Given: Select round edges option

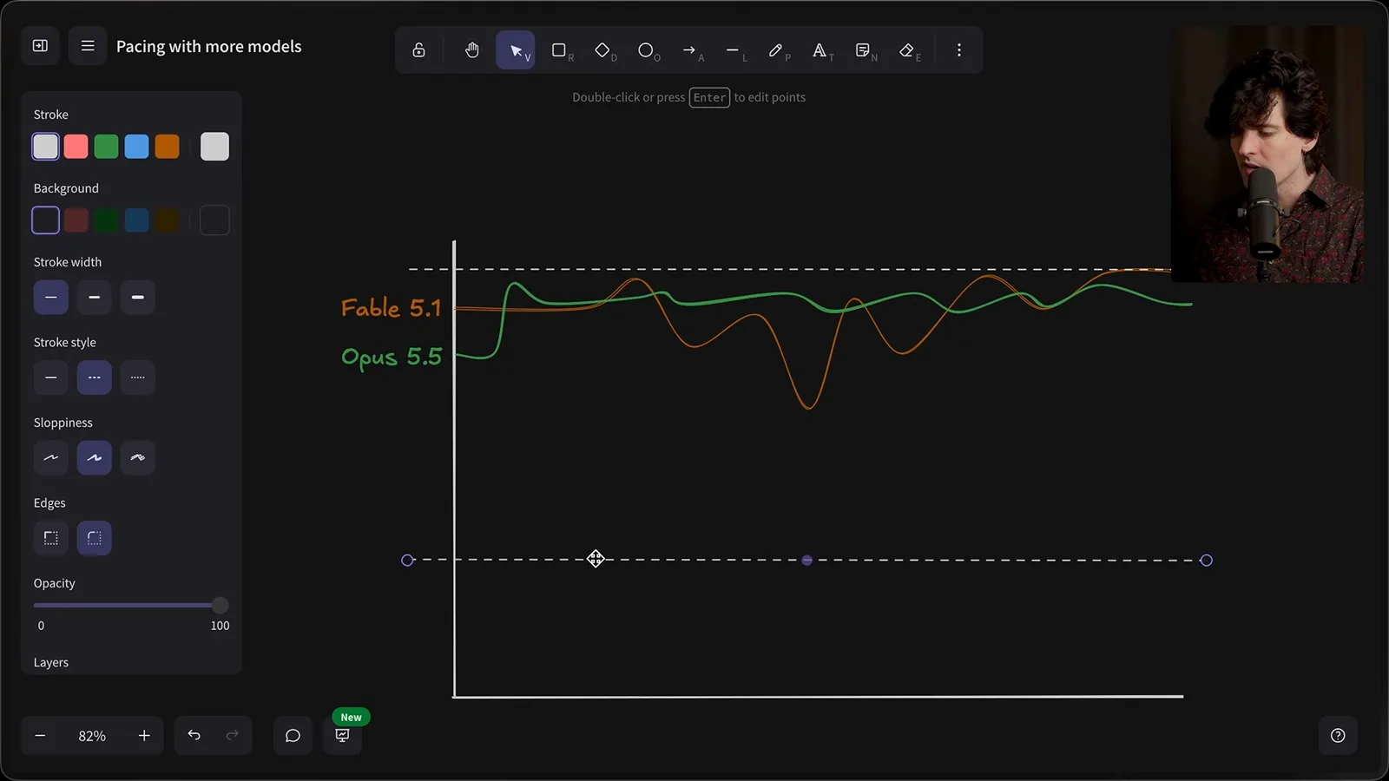Looking at the screenshot, I should (95, 538).
